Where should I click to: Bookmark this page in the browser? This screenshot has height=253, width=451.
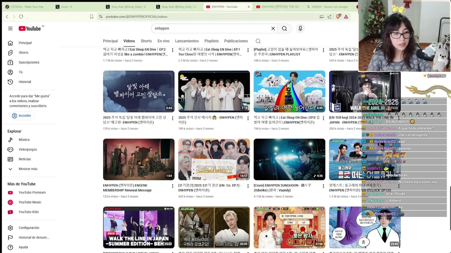point(92,17)
